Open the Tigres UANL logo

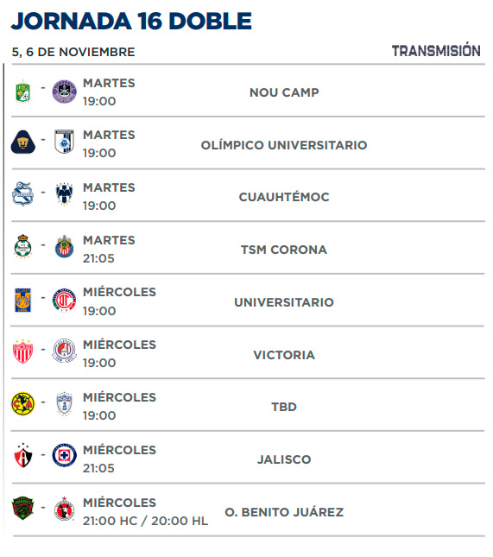tap(22, 300)
